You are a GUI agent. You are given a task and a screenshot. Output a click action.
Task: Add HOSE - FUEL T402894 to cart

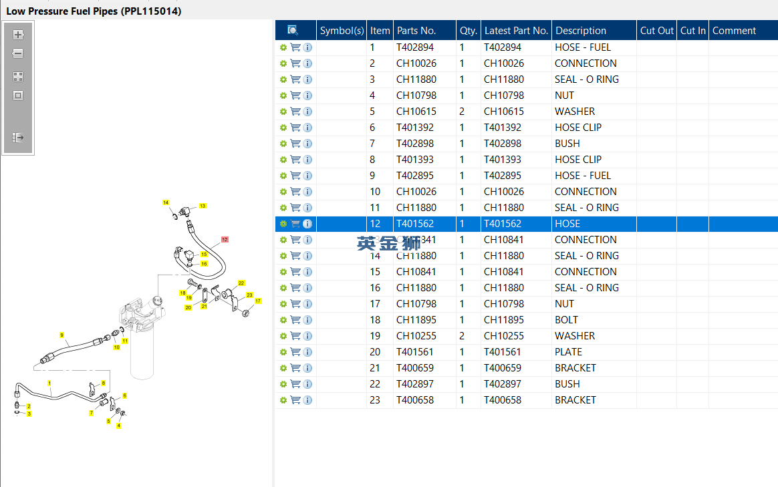coord(295,47)
